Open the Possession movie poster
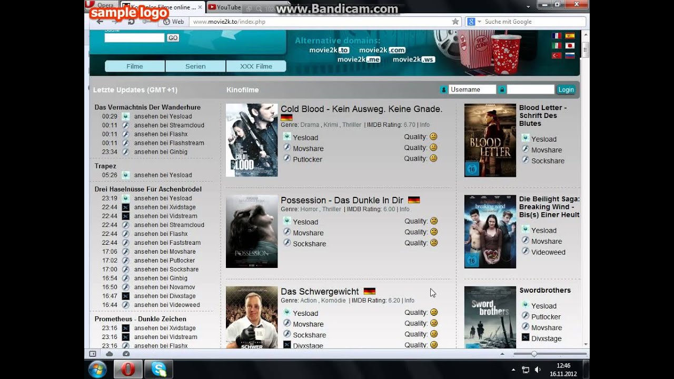 [x=252, y=232]
